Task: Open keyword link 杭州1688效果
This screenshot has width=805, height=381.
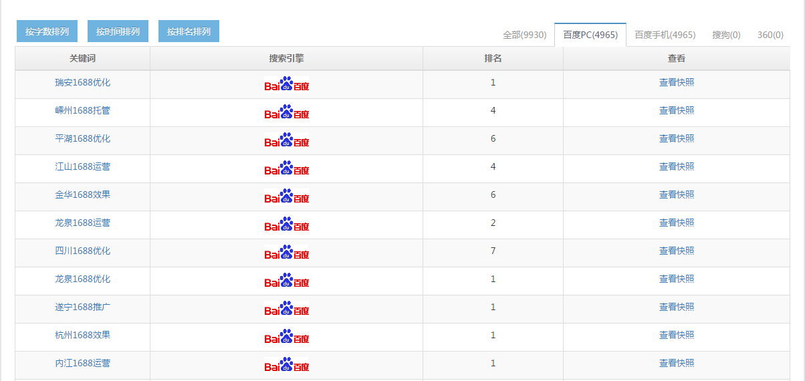Action: pyautogui.click(x=83, y=336)
